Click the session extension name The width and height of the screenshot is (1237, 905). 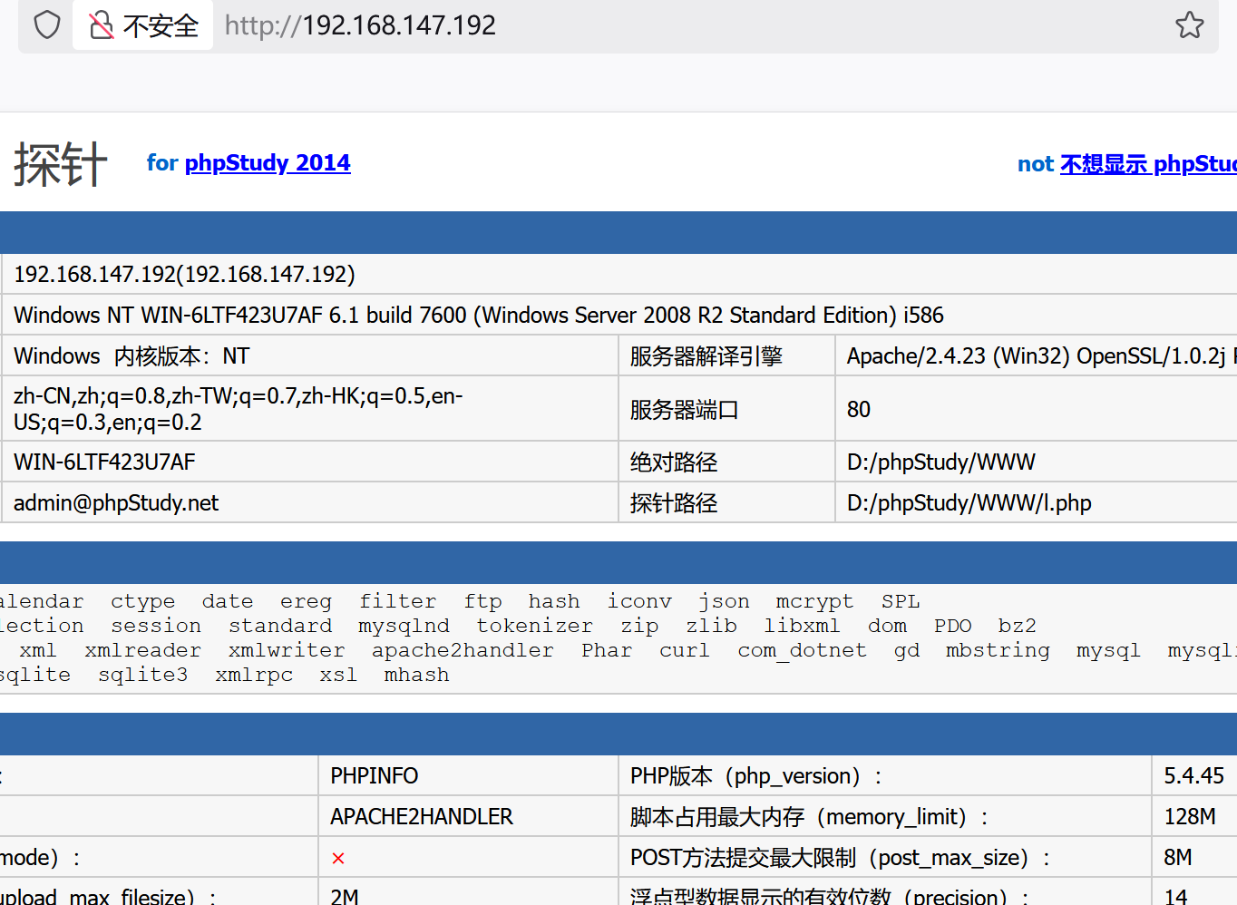pyautogui.click(x=156, y=626)
